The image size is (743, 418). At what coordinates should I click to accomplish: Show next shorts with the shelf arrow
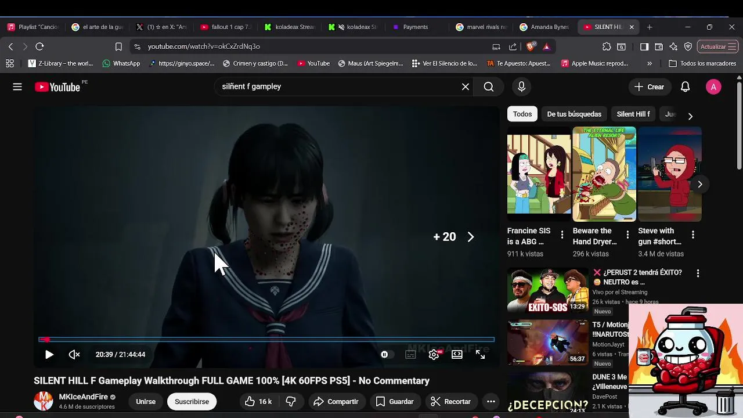[700, 184]
